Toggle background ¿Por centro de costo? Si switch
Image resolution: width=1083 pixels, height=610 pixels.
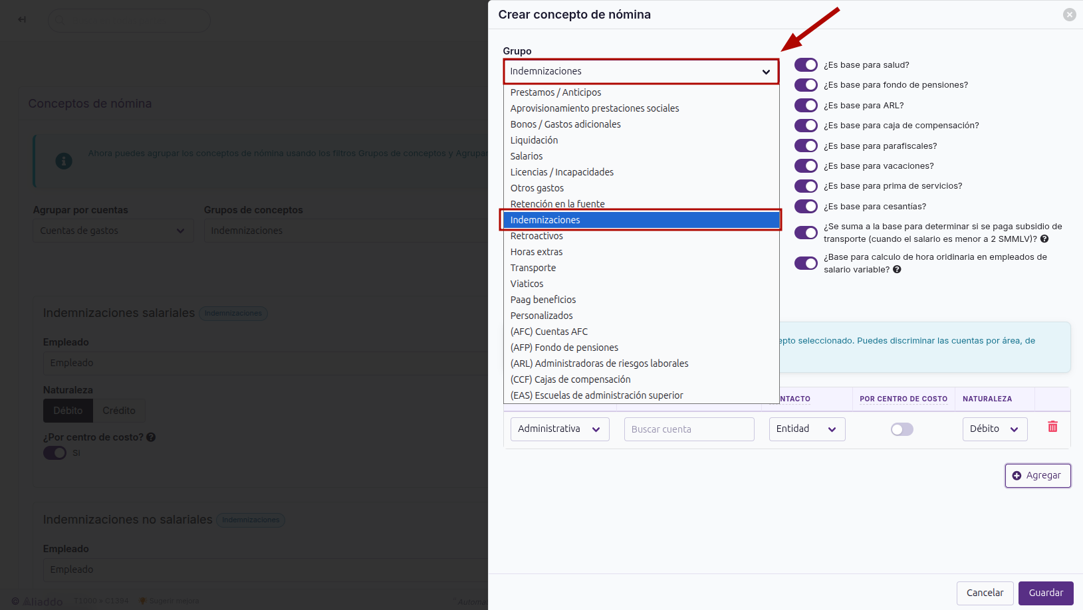(55, 453)
